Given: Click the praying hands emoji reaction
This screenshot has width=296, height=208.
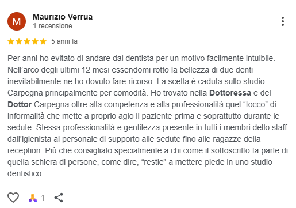Looking at the screenshot, I should pos(33,198).
